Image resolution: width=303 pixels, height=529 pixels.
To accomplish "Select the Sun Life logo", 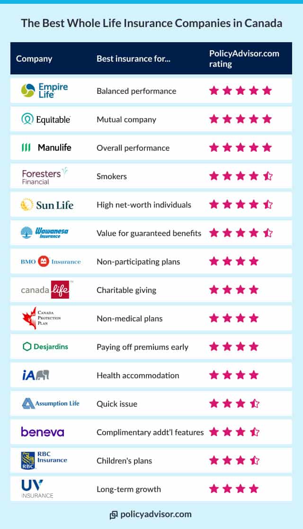I will [47, 205].
